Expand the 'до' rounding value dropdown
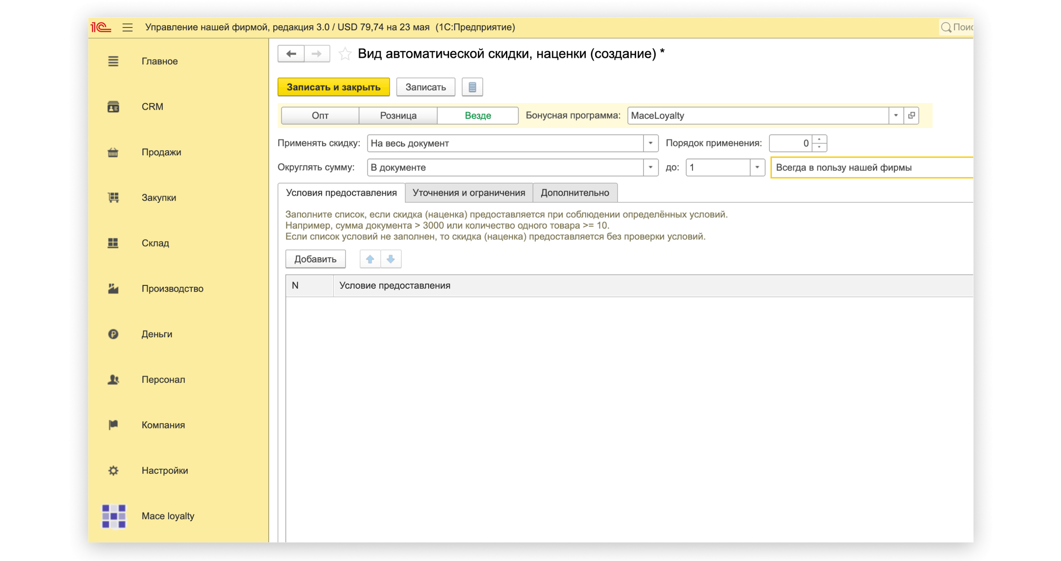Screen dimensions: 1061x561 pyautogui.click(x=757, y=168)
